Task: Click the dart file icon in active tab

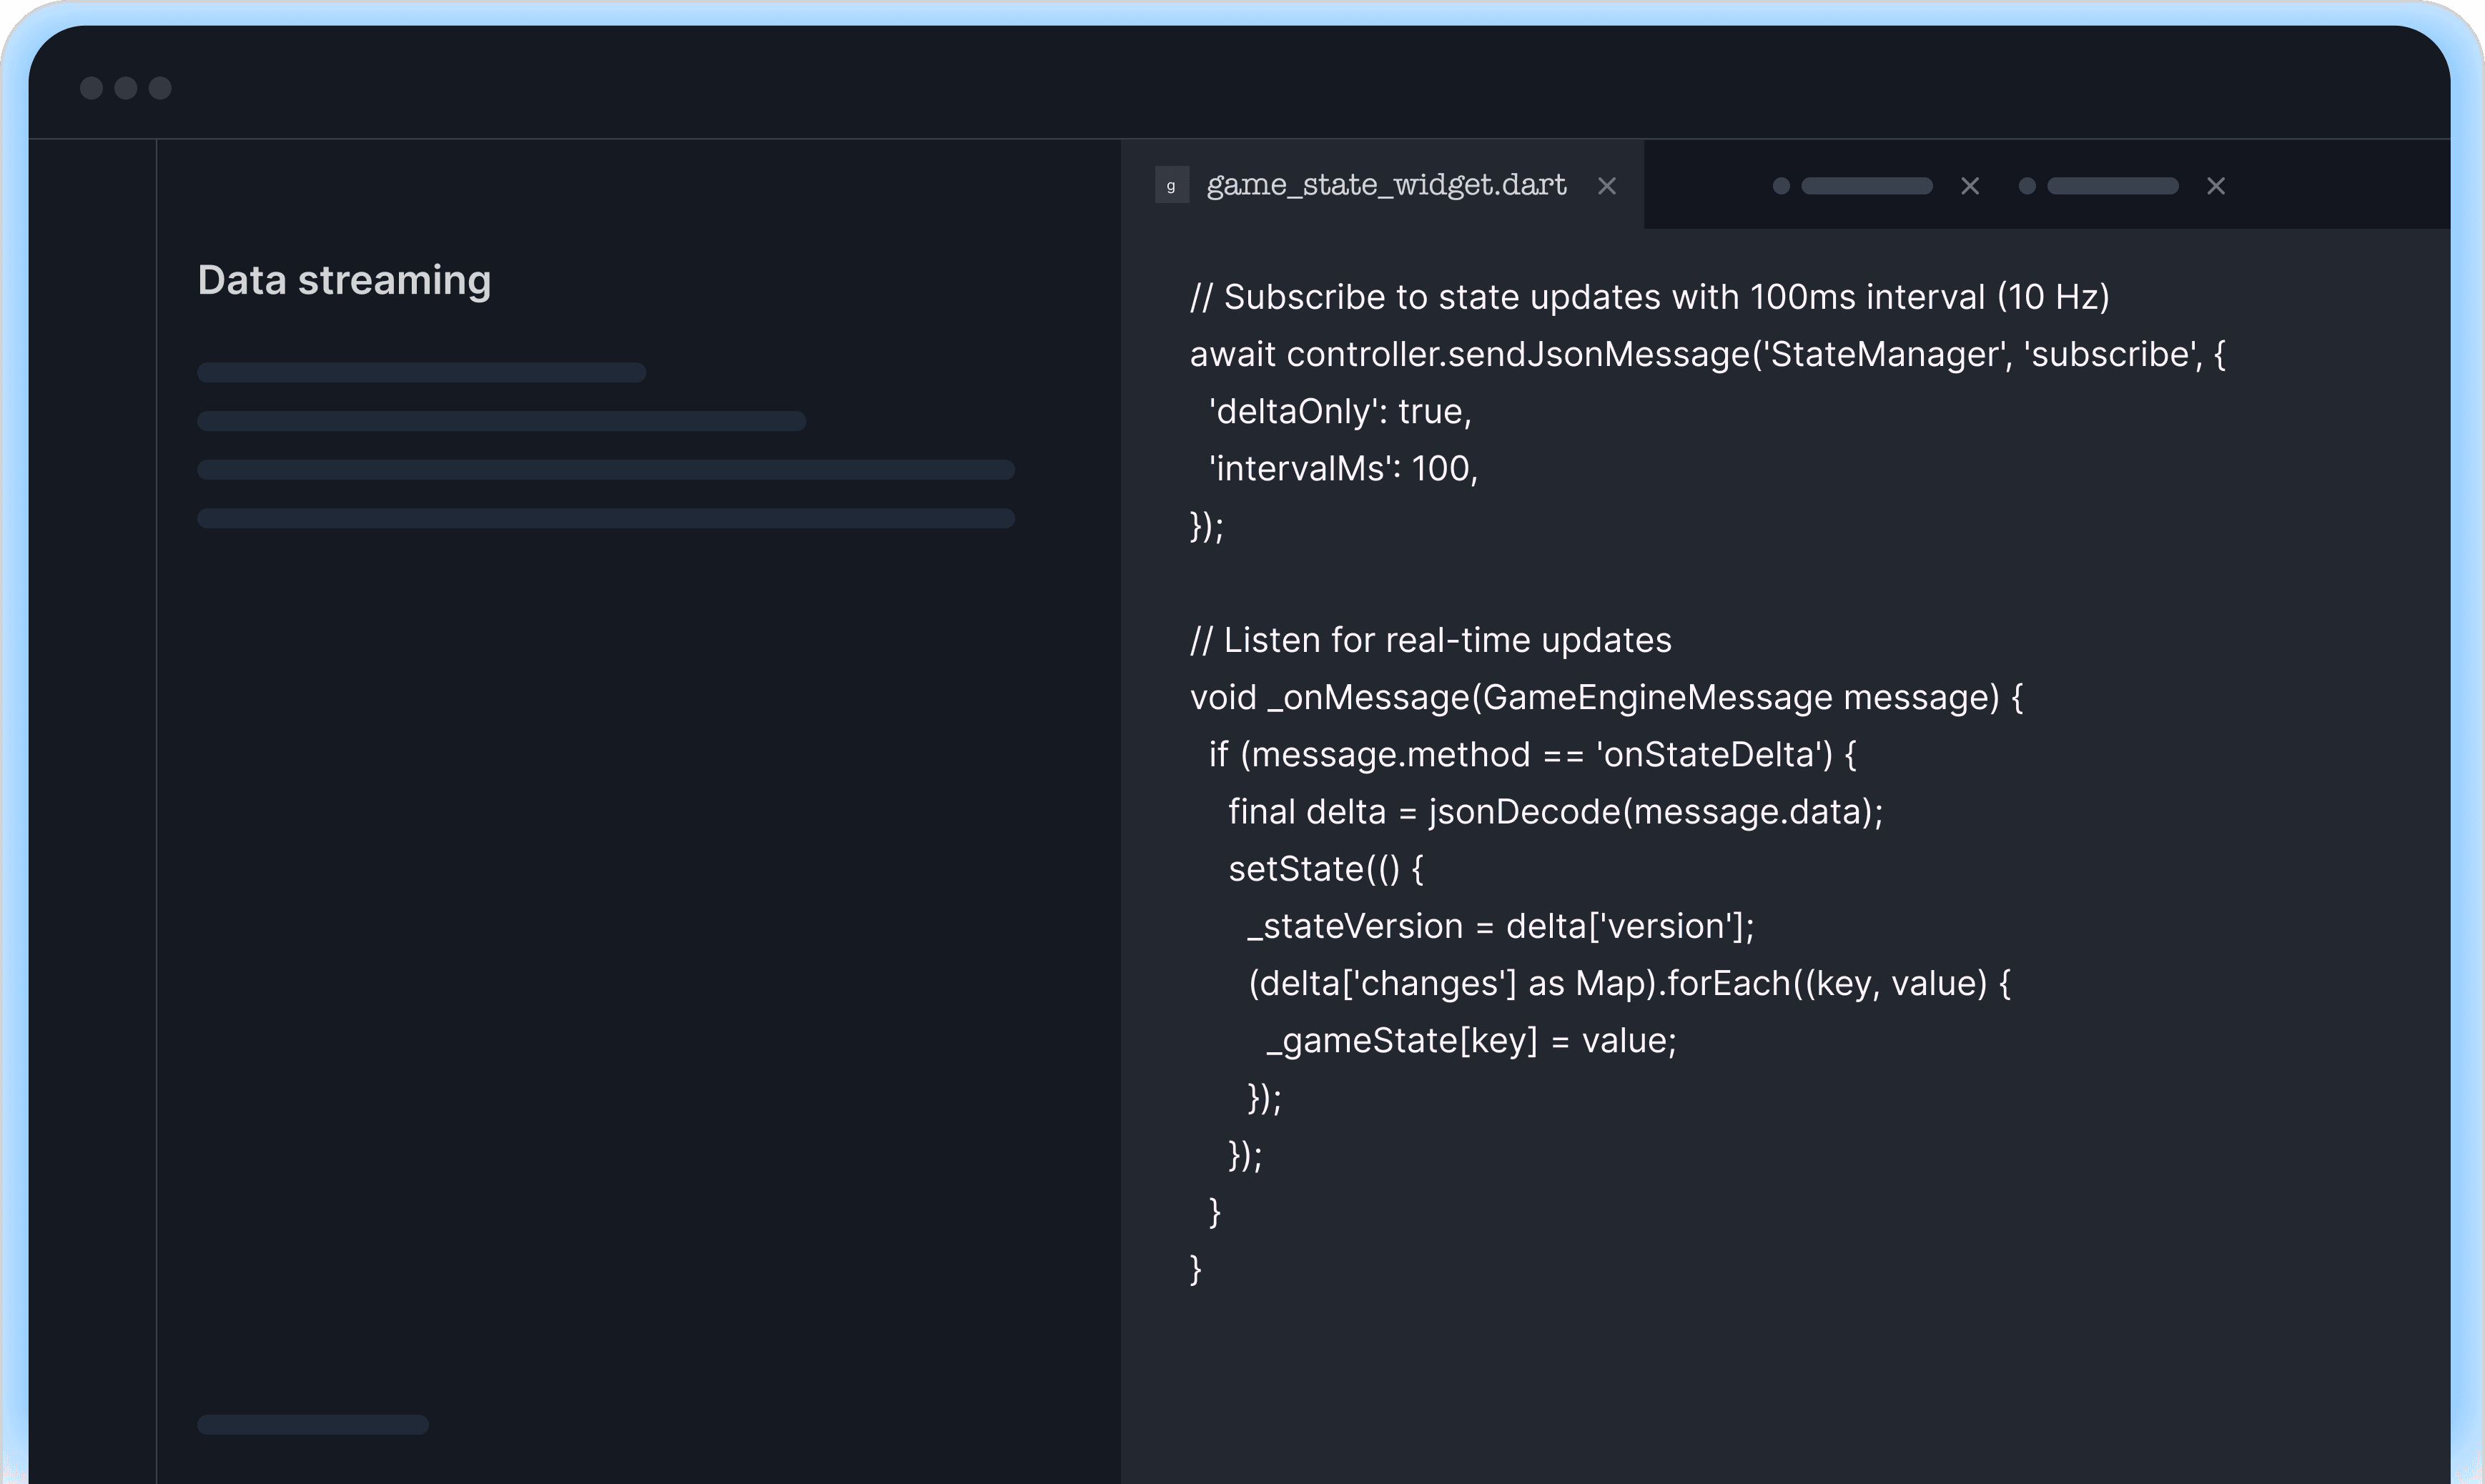Action: (x=1171, y=186)
